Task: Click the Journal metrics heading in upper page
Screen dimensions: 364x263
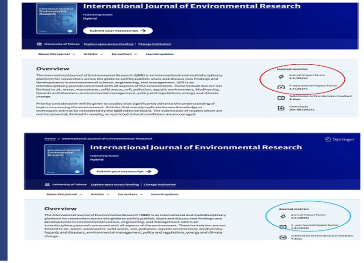Action: coord(292,69)
